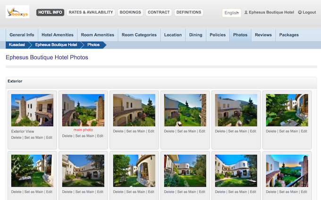
Task: Go to the Room Categories tab
Action: 139,35
